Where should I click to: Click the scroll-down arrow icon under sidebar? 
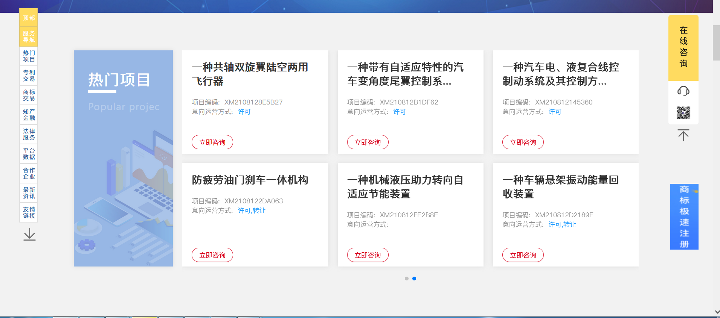[29, 235]
